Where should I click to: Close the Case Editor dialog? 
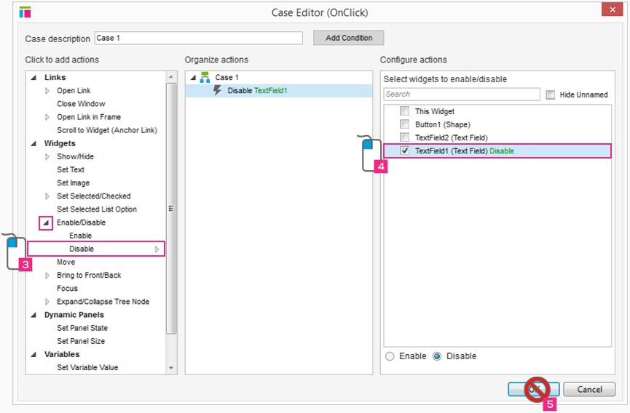pyautogui.click(x=611, y=10)
